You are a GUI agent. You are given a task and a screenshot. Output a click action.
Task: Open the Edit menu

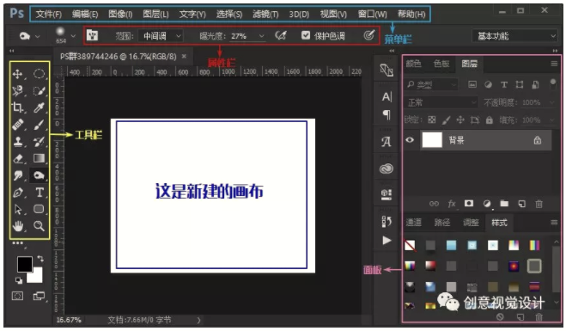(85, 14)
